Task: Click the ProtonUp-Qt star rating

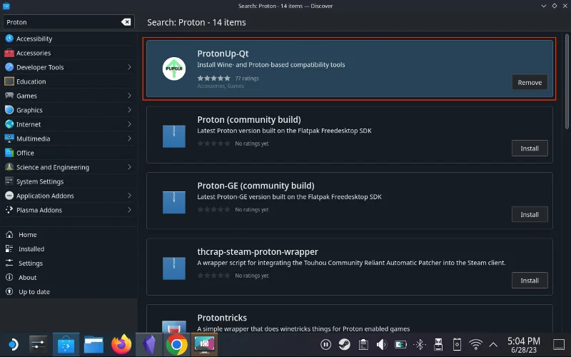Action: (213, 78)
